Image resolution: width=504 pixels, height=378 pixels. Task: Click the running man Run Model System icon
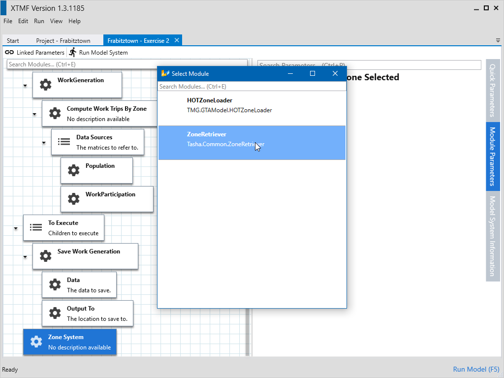pyautogui.click(x=73, y=52)
